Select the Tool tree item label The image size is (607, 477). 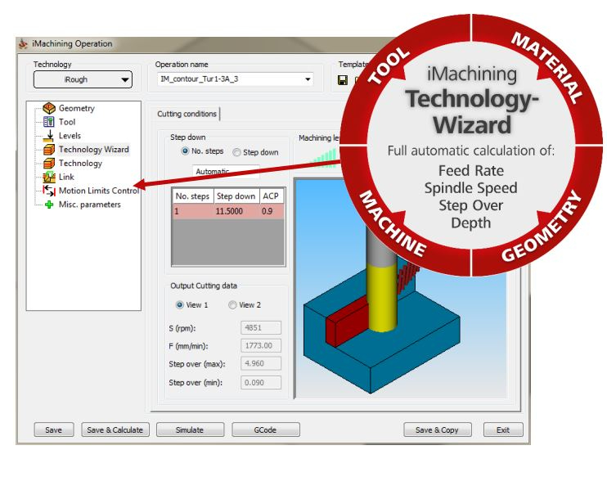point(67,122)
